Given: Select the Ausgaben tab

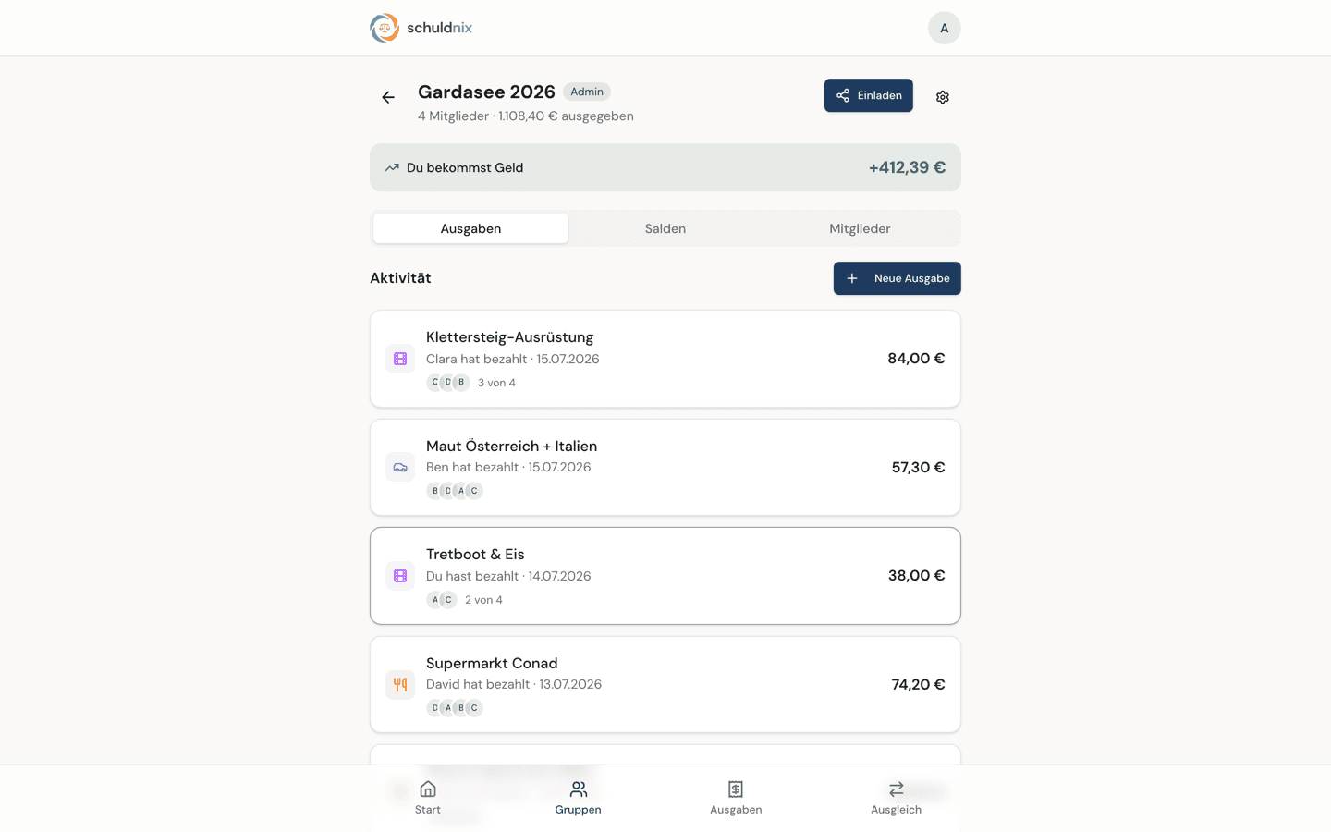Looking at the screenshot, I should [471, 228].
